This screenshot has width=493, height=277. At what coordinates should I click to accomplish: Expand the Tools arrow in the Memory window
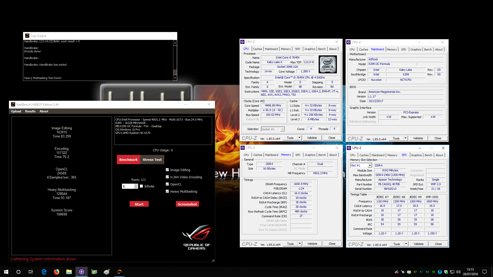click(300, 244)
